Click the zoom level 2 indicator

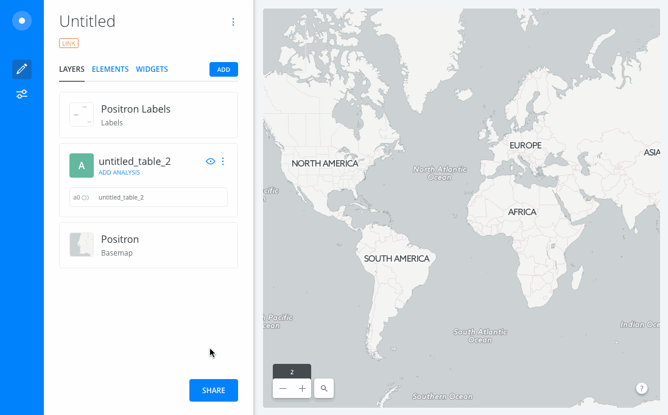[292, 372]
